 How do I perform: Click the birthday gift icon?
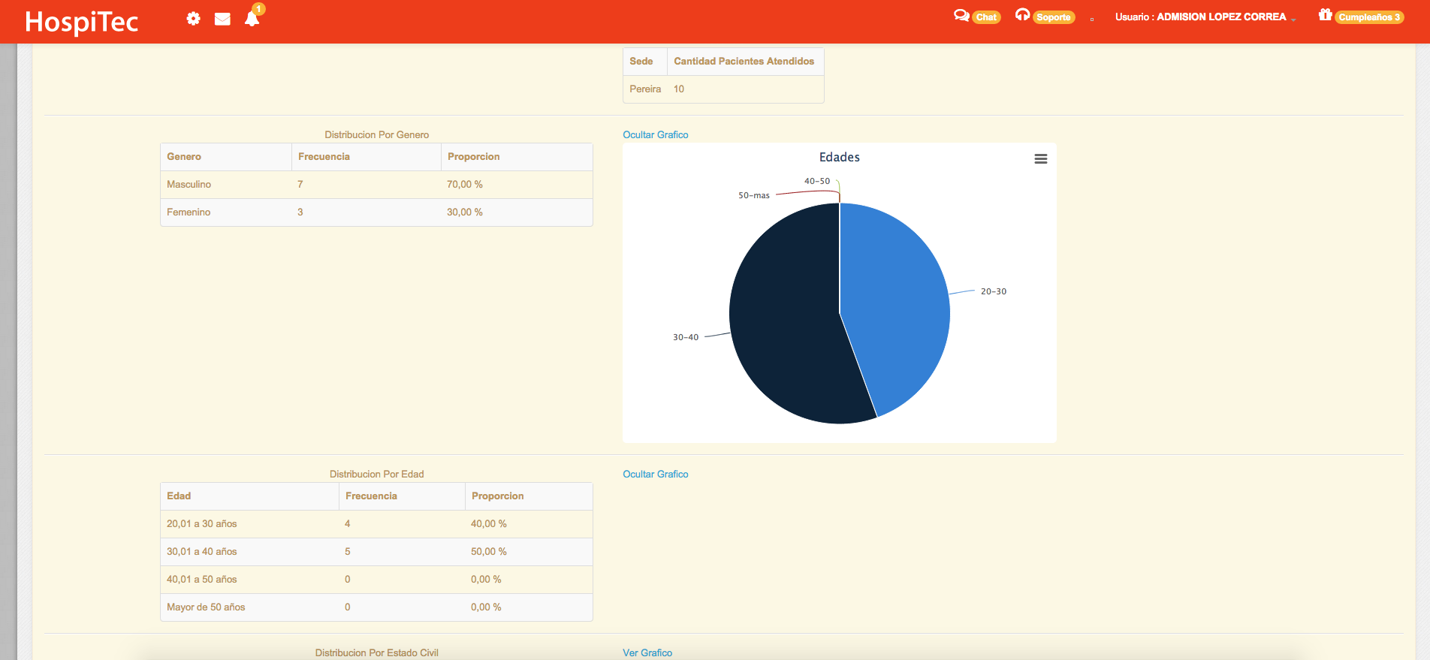pos(1325,15)
